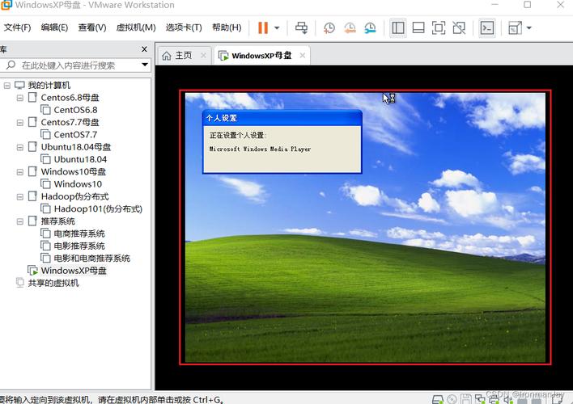Select the Centos6.8母盘 entry
Screen dimensions: 573x404
tap(70, 98)
